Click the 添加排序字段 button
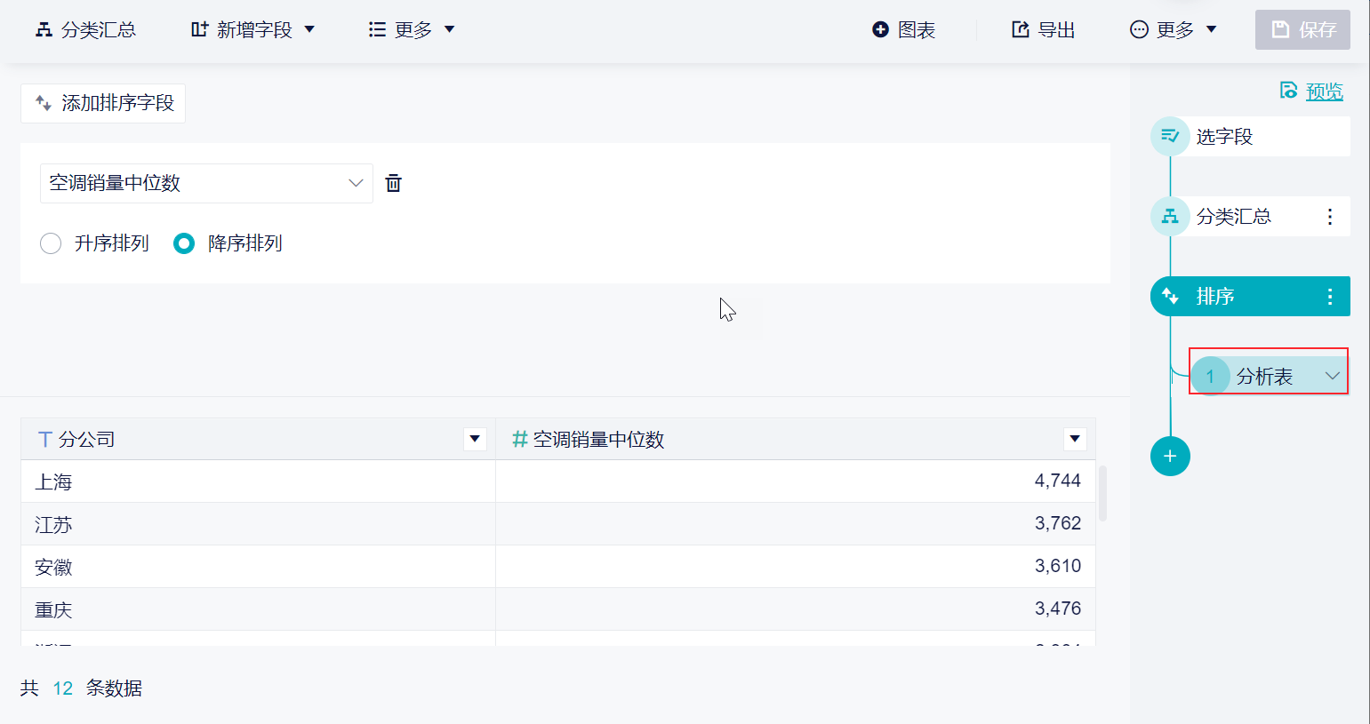Viewport: 1370px width, 724px height. 103,103
